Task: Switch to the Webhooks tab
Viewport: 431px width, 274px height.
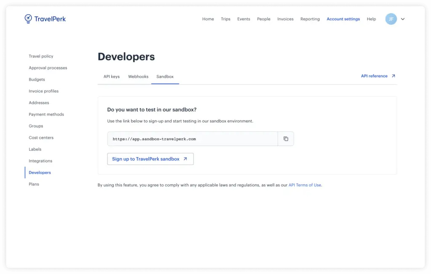Action: click(138, 77)
